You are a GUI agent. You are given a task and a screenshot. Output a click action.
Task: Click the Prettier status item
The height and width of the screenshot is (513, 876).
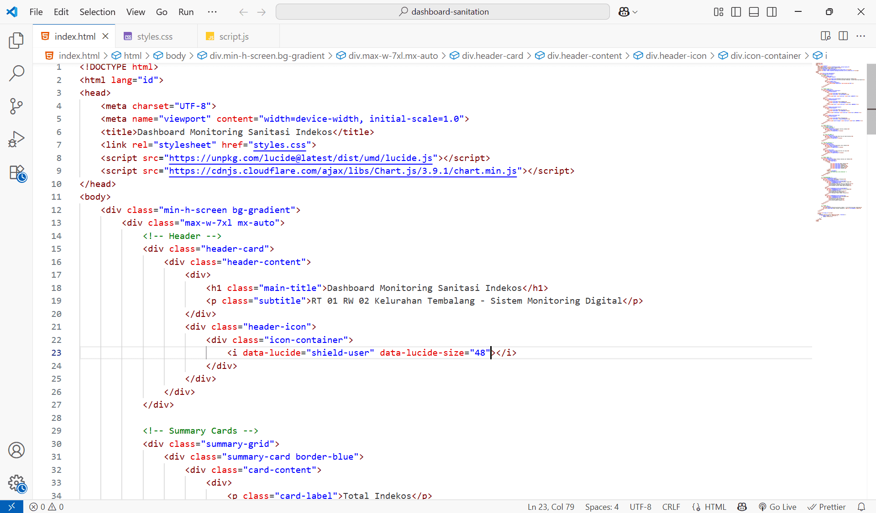[827, 507]
